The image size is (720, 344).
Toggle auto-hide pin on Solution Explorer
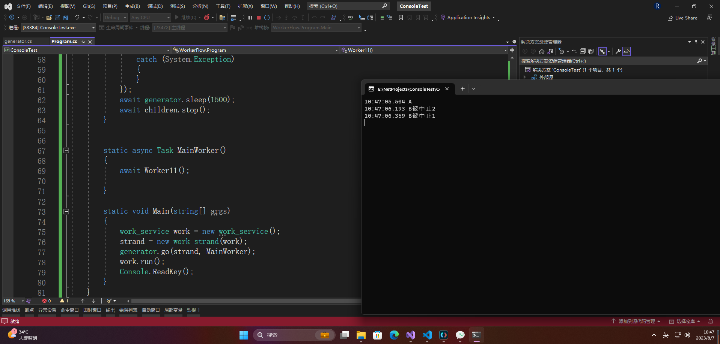point(696,42)
